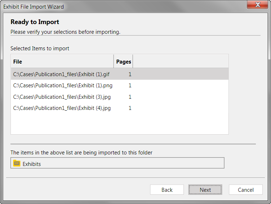Sort list by Pages column header
Viewport: 271px width, 204px height.
123,61
